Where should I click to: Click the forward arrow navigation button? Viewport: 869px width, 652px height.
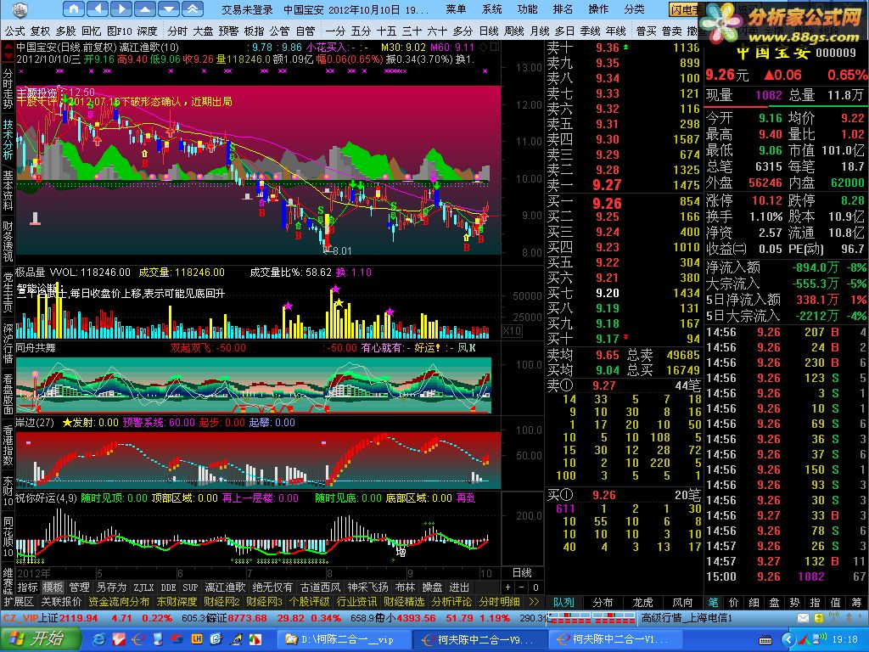coord(121,8)
